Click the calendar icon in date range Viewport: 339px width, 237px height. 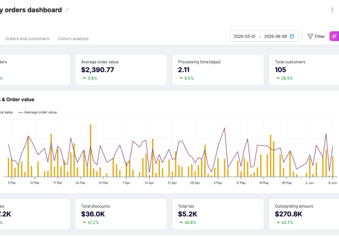pos(292,36)
